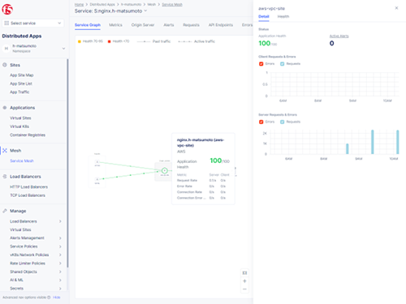Click the Load Balancers section icon

[x=5, y=177]
